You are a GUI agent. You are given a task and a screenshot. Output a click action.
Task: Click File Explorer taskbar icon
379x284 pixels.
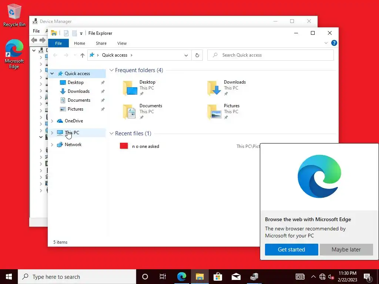tap(199, 277)
